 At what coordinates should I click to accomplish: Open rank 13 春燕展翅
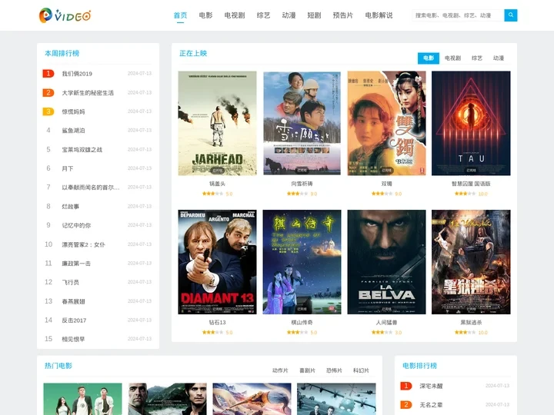click(73, 301)
